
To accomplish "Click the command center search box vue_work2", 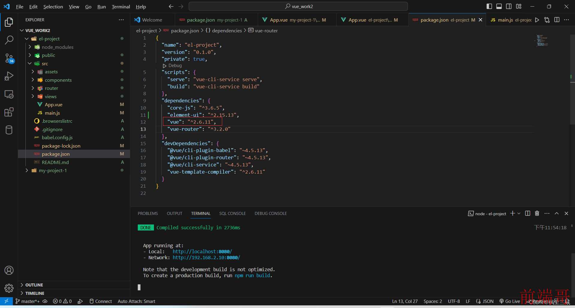I will tap(298, 6).
